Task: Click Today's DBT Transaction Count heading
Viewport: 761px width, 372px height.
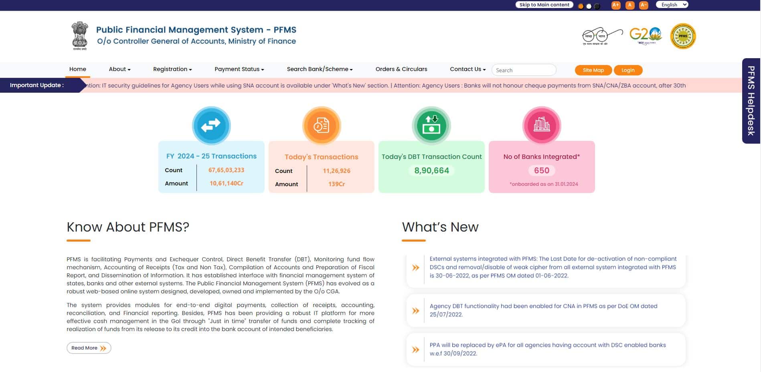Action: tap(431, 157)
